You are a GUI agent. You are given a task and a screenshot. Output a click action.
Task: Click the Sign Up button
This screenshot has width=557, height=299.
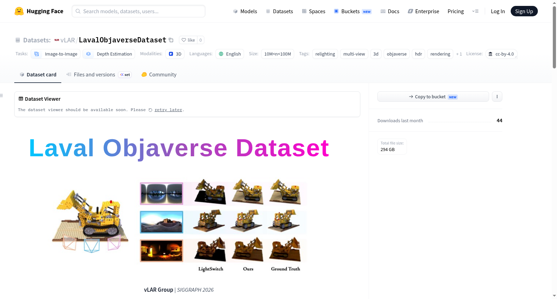pos(524,11)
